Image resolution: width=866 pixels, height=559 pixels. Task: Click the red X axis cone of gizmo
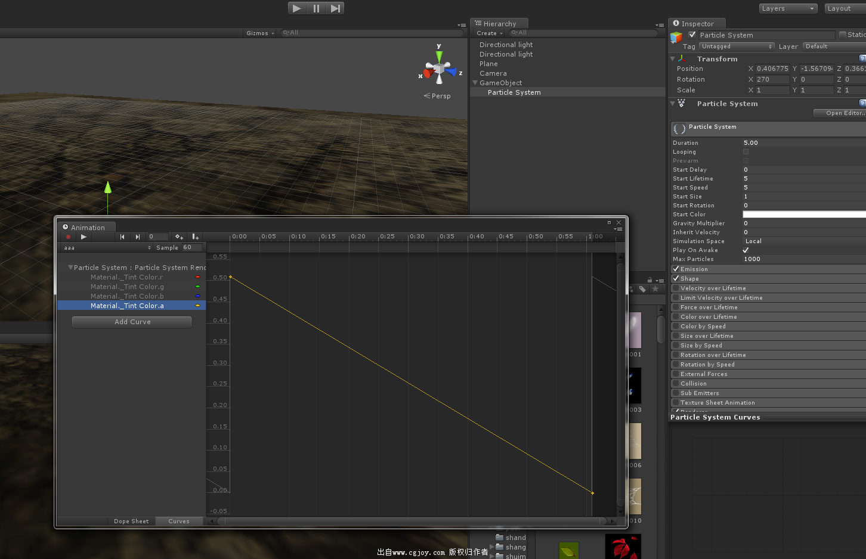(427, 74)
